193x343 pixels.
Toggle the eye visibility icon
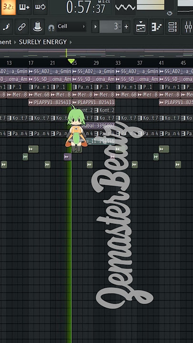coord(170,13)
